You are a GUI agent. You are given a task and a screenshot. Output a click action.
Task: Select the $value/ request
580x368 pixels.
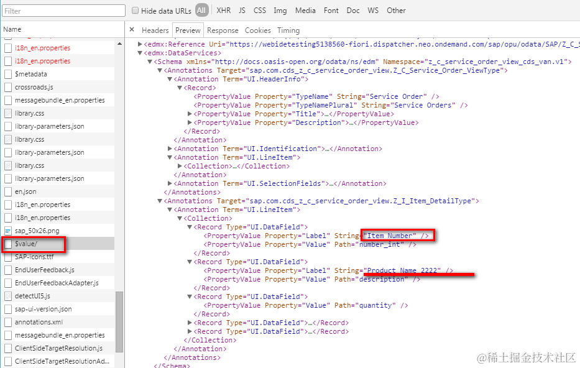57,244
